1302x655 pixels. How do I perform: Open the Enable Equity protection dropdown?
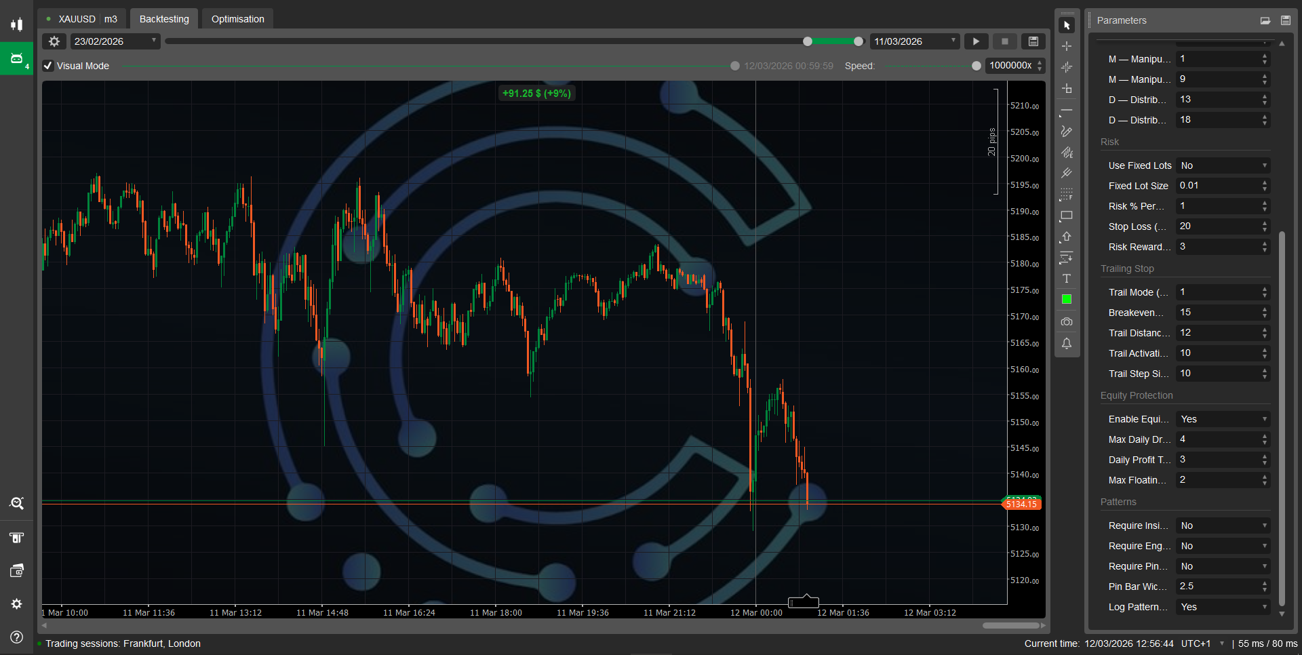[x=1223, y=419]
